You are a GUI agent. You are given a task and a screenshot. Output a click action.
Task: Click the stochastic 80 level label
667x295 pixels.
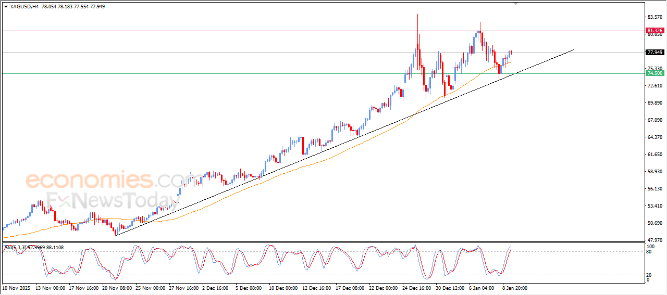[649, 252]
